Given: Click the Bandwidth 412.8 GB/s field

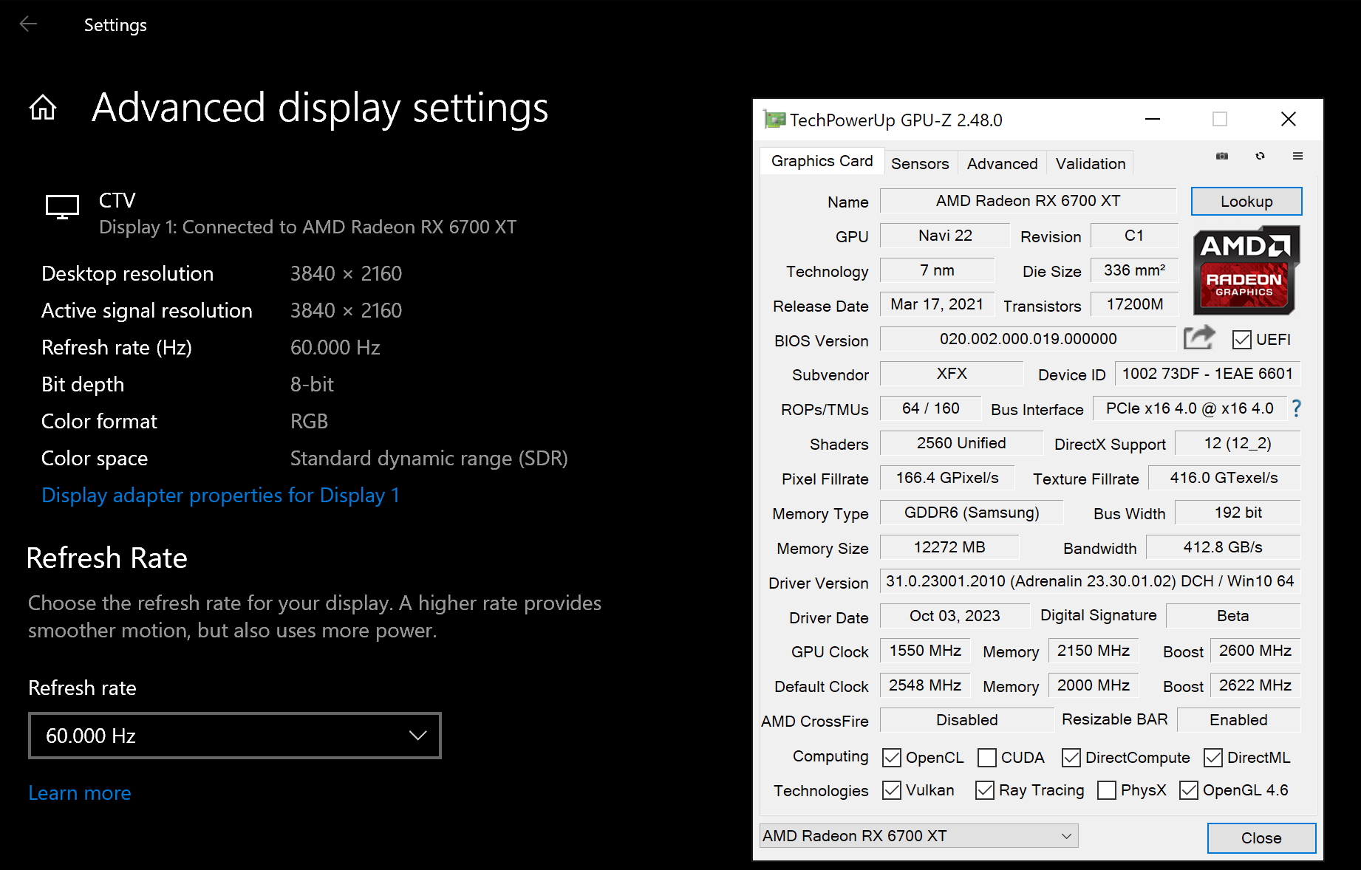Looking at the screenshot, I should pos(1223,547).
